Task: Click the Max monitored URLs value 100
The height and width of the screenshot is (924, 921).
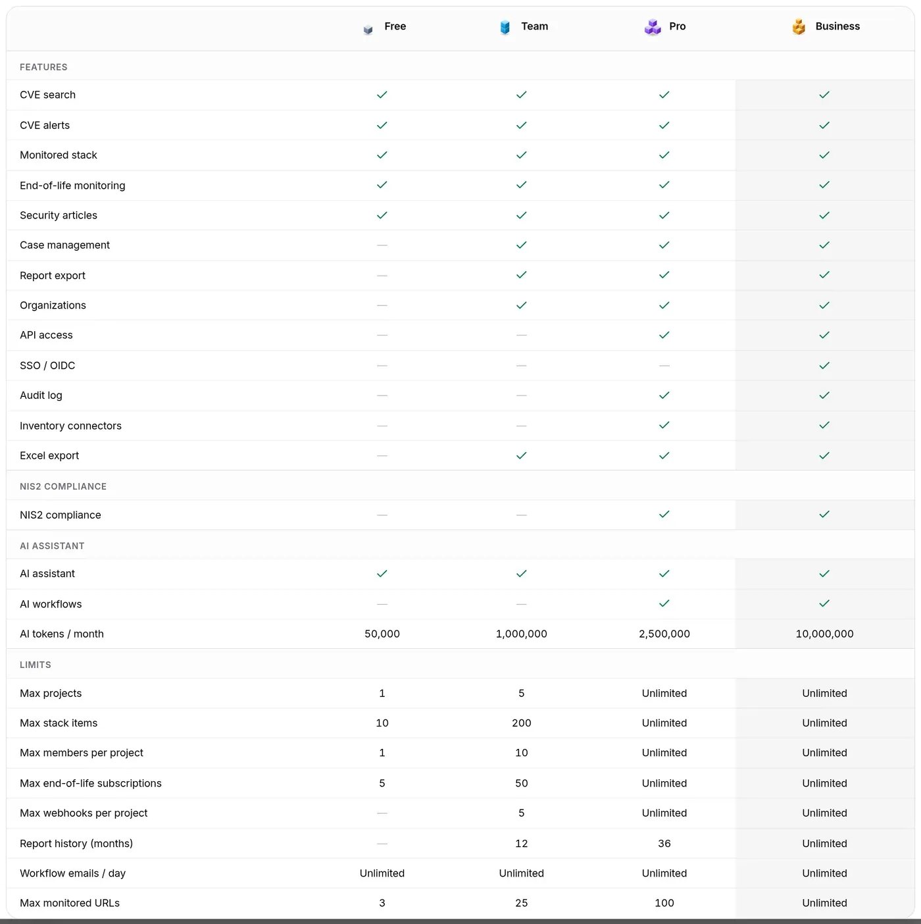Action: [664, 903]
